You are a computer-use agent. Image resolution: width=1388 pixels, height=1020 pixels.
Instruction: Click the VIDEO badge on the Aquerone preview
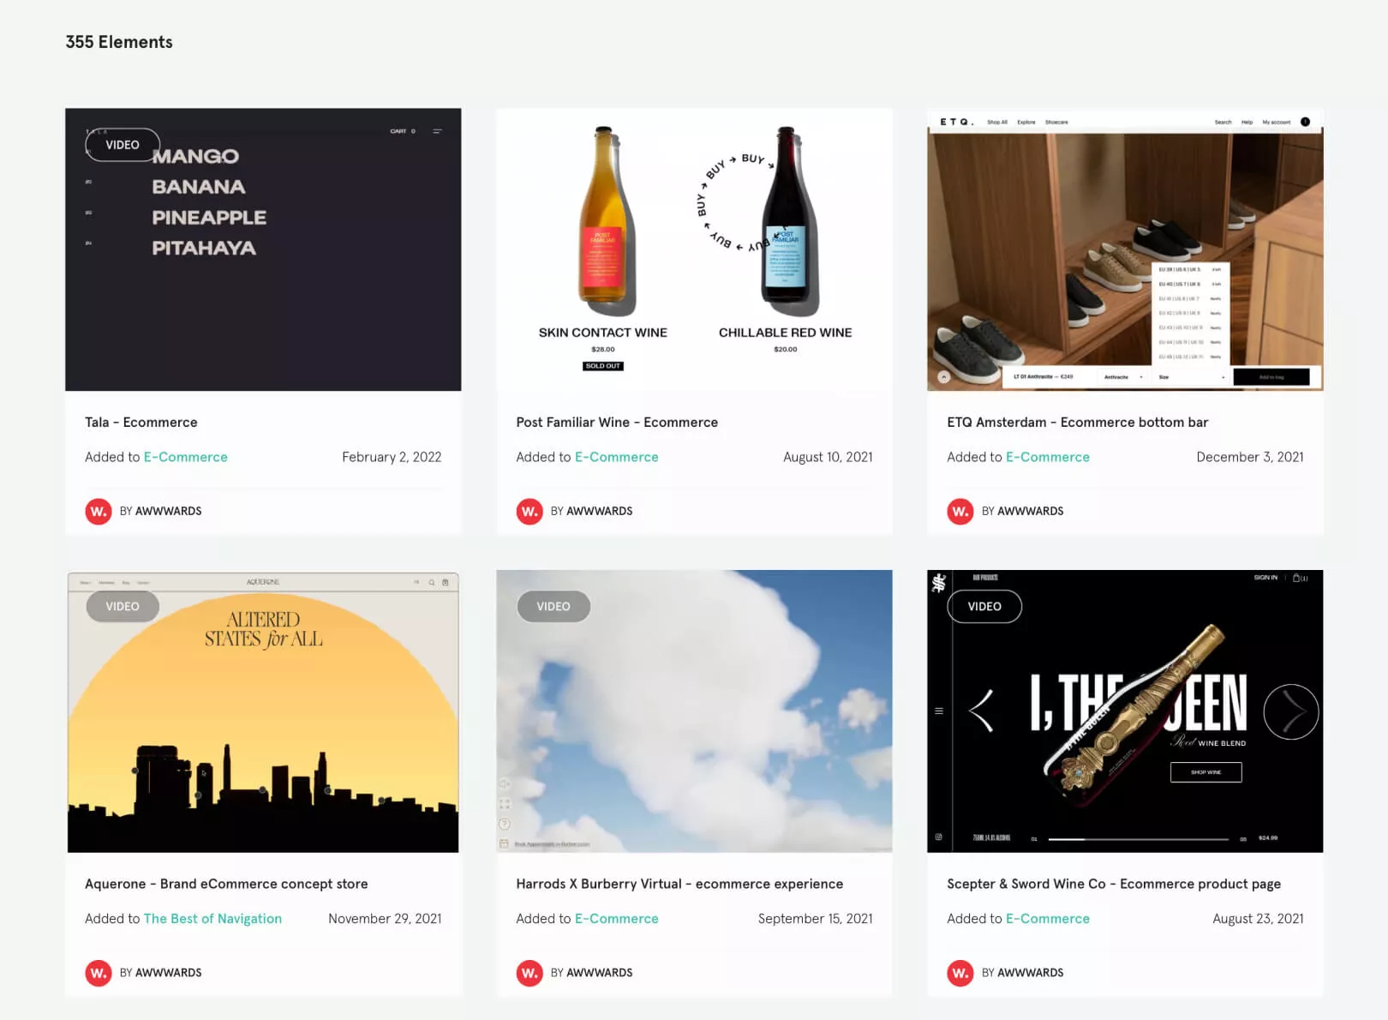point(123,606)
